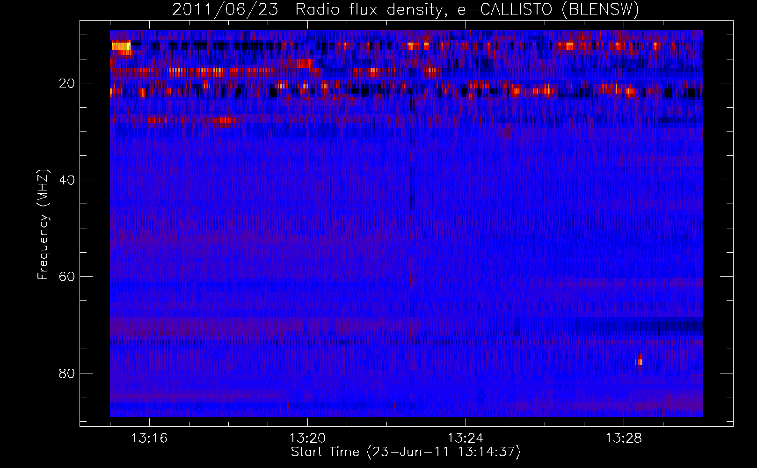
Task: Click the 80 MHz frequency tick label
Action: coord(67,373)
